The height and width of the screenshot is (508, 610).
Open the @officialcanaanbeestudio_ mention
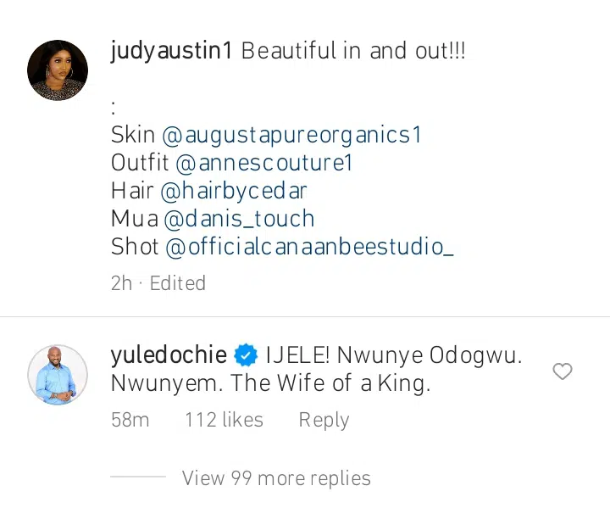309,247
